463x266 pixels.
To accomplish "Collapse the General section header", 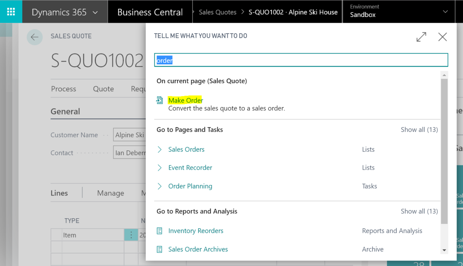I will pos(66,111).
